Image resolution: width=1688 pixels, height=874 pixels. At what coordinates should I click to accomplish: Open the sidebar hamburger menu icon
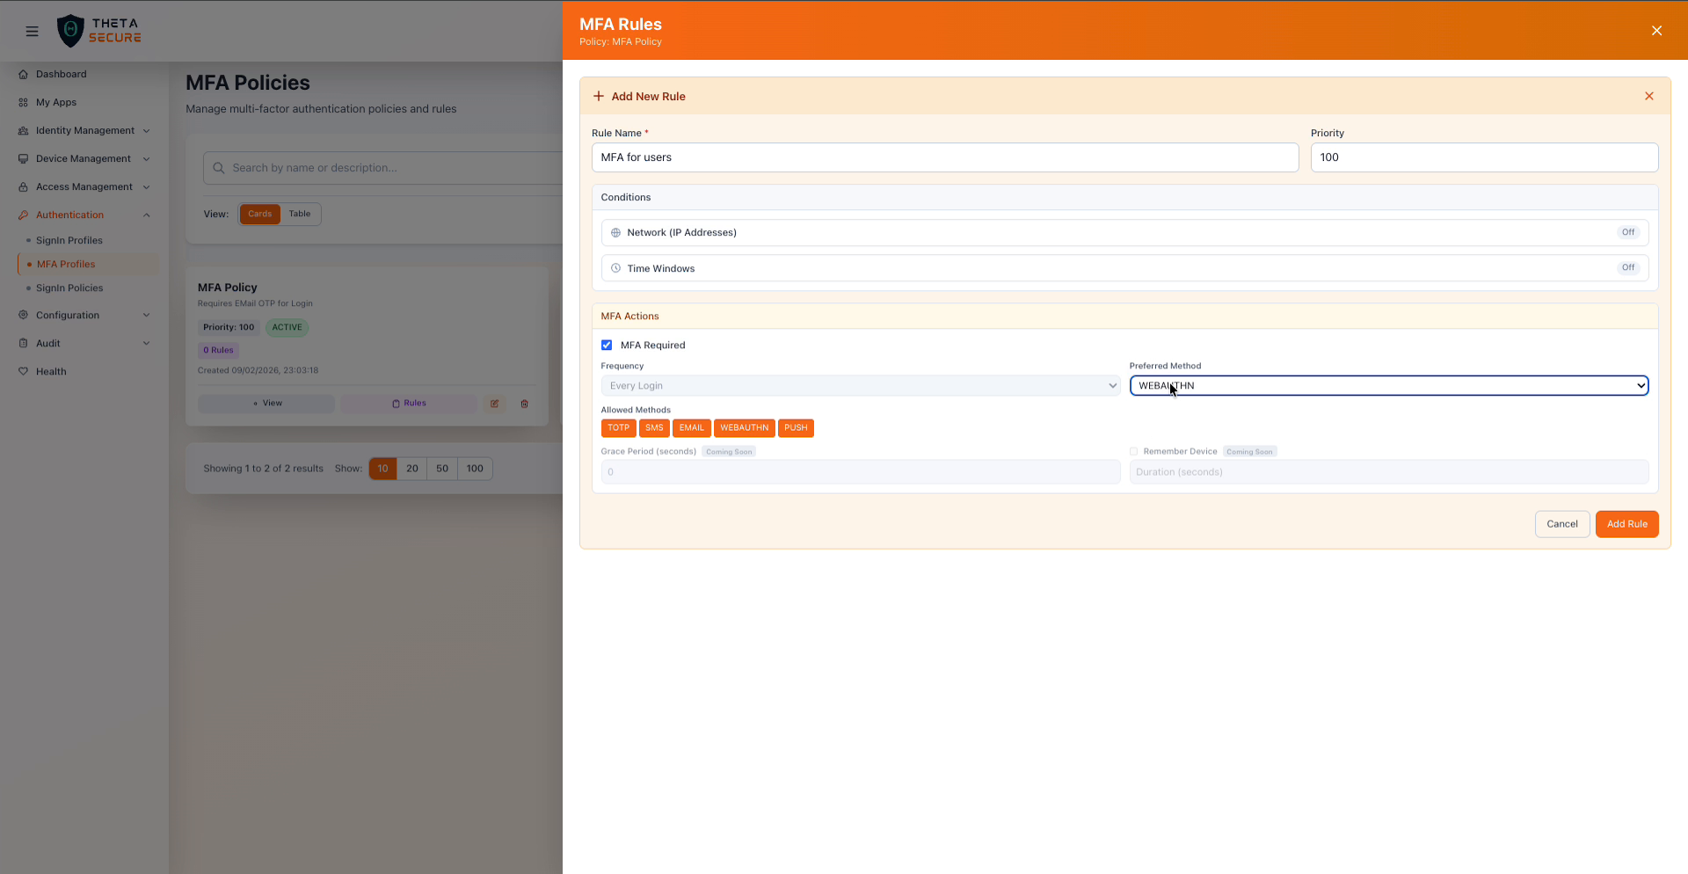pos(32,31)
